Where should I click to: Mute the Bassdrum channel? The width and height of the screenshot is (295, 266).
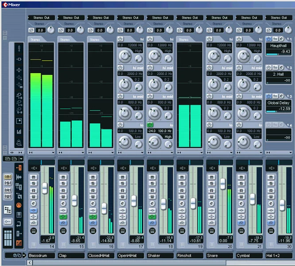click(33, 178)
